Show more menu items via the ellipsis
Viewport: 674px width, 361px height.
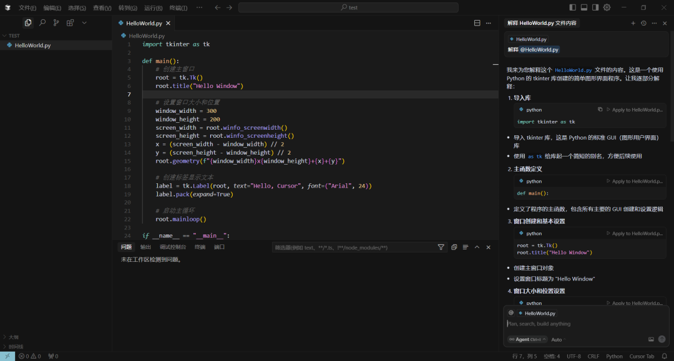click(x=200, y=7)
